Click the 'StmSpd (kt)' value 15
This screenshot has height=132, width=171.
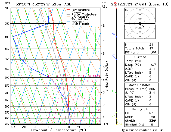[151, 124]
